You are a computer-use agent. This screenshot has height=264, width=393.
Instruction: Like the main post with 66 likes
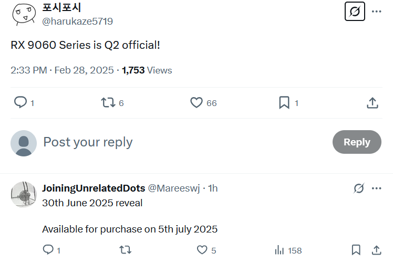(x=196, y=102)
